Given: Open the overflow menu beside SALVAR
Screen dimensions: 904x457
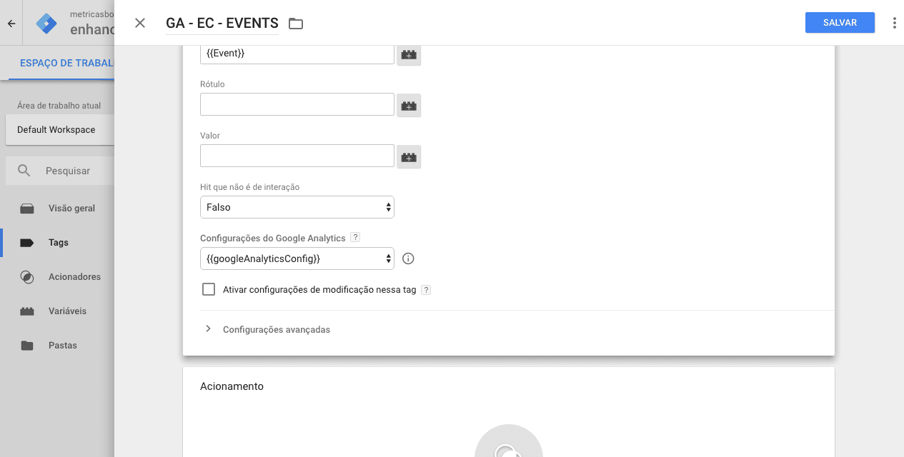Looking at the screenshot, I should pos(894,22).
